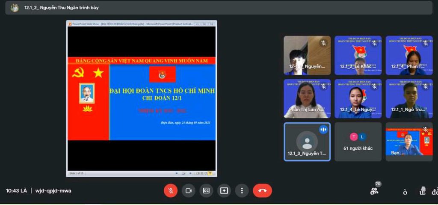Click the 'Điện Bàn, ngày 24 tháng 09 năm 2021' slide text

186,123
